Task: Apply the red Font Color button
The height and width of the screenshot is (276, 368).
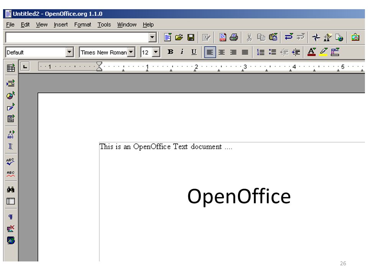Action: pos(312,52)
